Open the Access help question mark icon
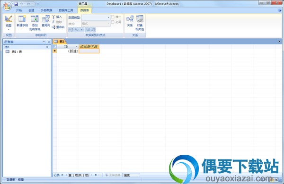 [280, 10]
